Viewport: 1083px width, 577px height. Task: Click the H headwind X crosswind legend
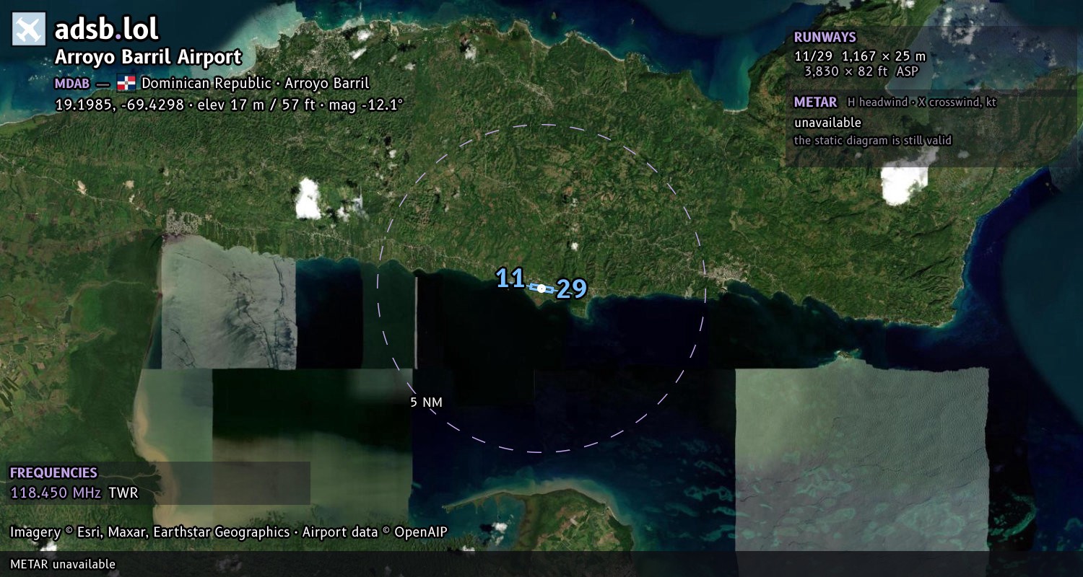(922, 102)
